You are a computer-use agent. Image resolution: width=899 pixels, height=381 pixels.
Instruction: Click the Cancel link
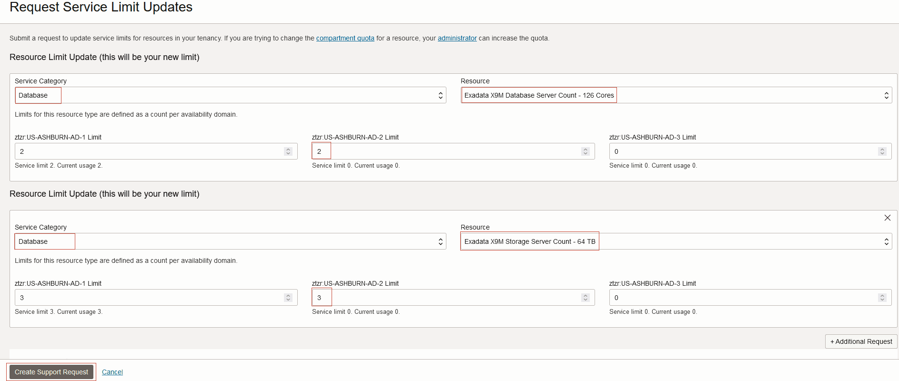pyautogui.click(x=112, y=372)
